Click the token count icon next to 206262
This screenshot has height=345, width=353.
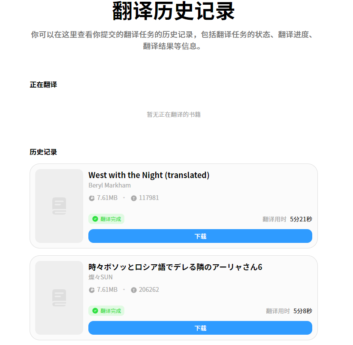coord(134,290)
